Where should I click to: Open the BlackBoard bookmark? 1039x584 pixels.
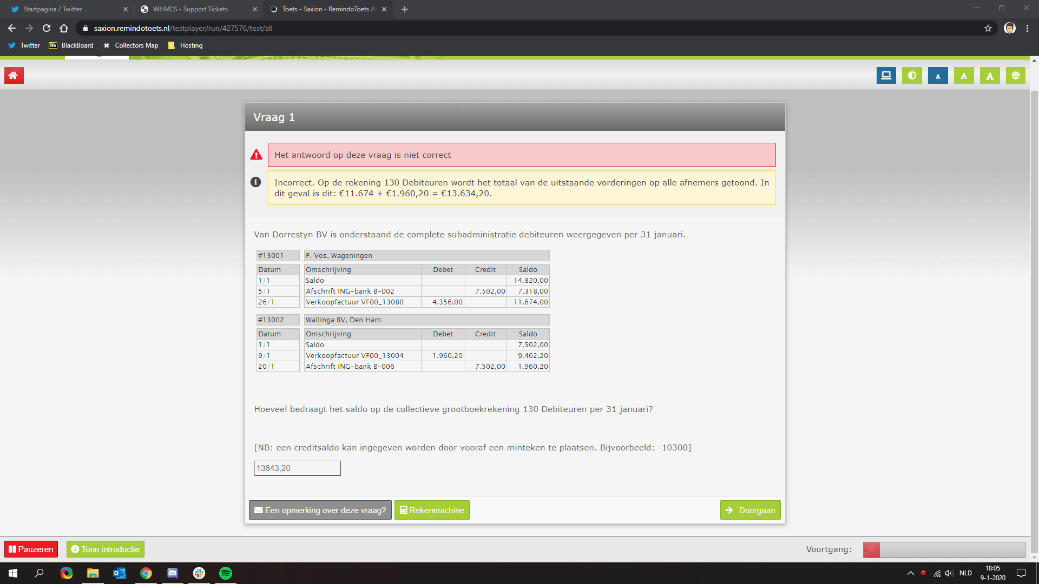tap(71, 45)
